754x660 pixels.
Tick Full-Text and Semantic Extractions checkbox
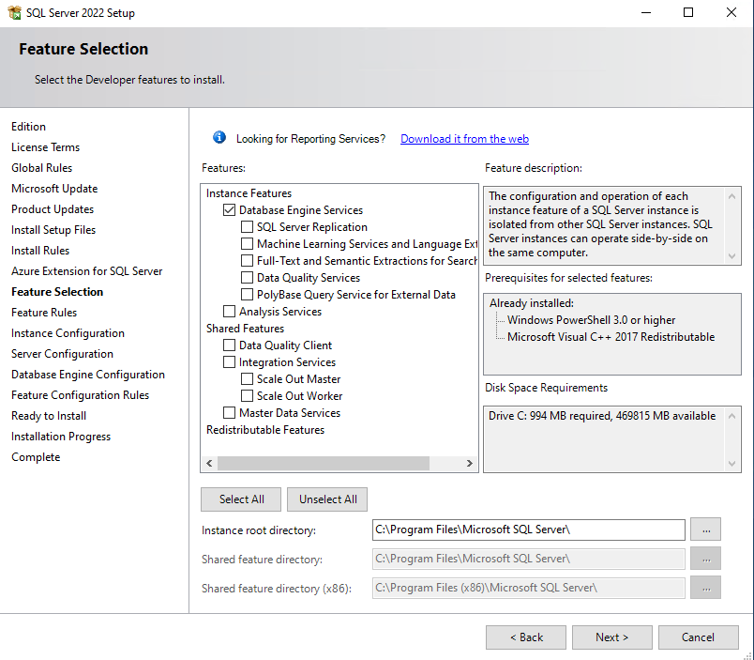(x=247, y=260)
